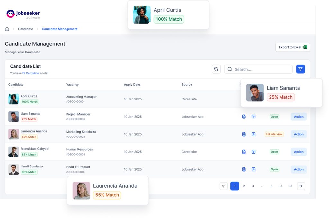Click the 25% Match badge in the table
The image size is (329, 218).
[29, 119]
